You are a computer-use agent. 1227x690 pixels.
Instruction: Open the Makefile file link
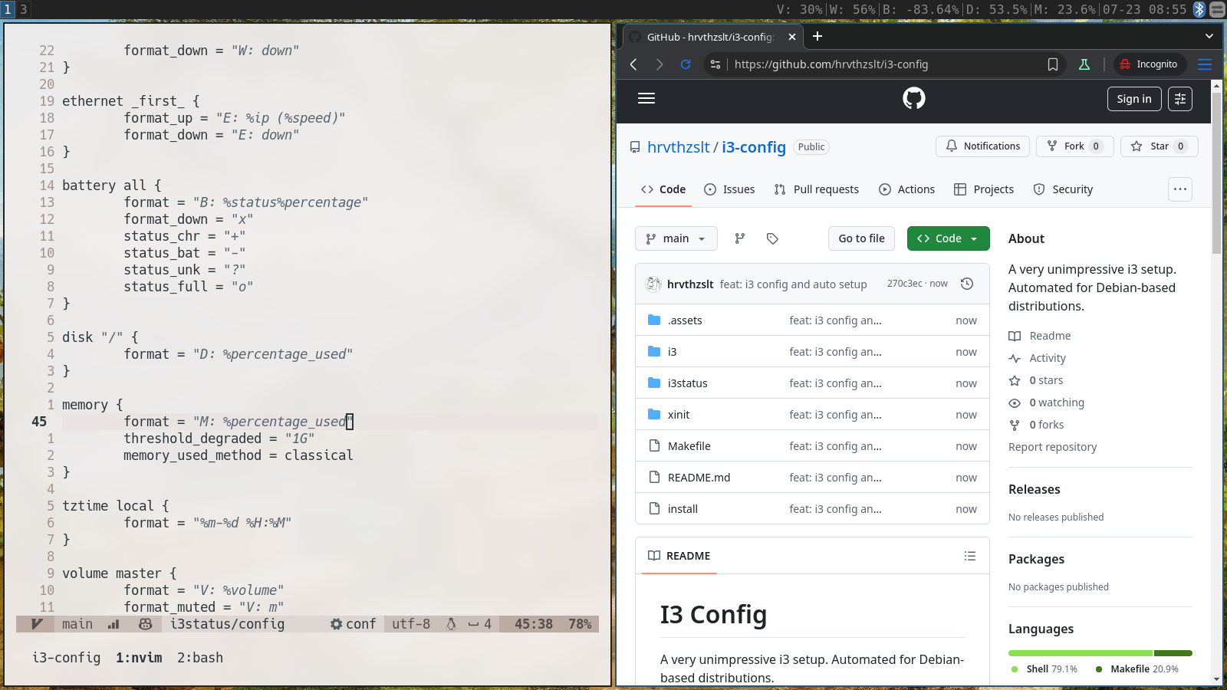pos(689,446)
